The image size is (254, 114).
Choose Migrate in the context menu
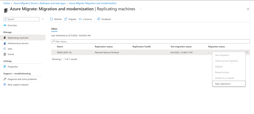(x=229, y=66)
